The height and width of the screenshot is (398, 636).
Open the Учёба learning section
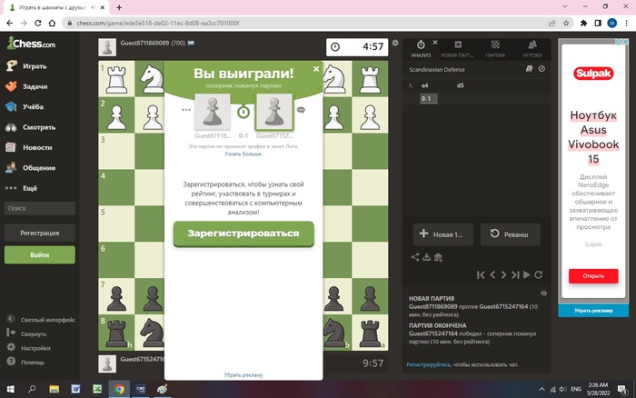(25, 106)
